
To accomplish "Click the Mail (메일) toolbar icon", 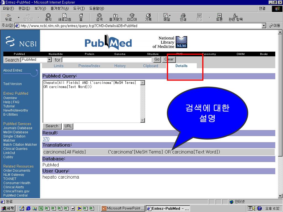I will coord(166,17).
